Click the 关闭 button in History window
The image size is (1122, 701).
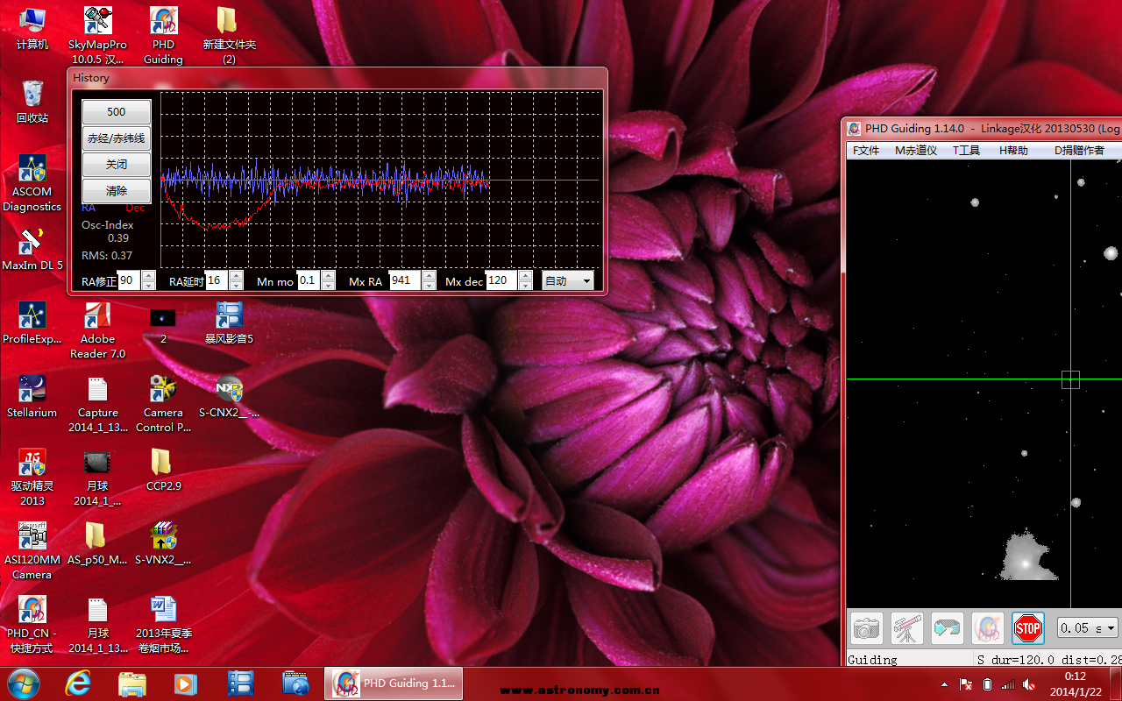tap(117, 165)
